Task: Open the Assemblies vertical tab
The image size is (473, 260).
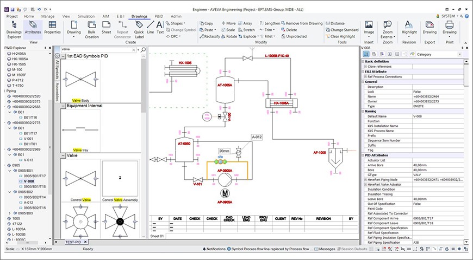Action: pyautogui.click(x=57, y=92)
